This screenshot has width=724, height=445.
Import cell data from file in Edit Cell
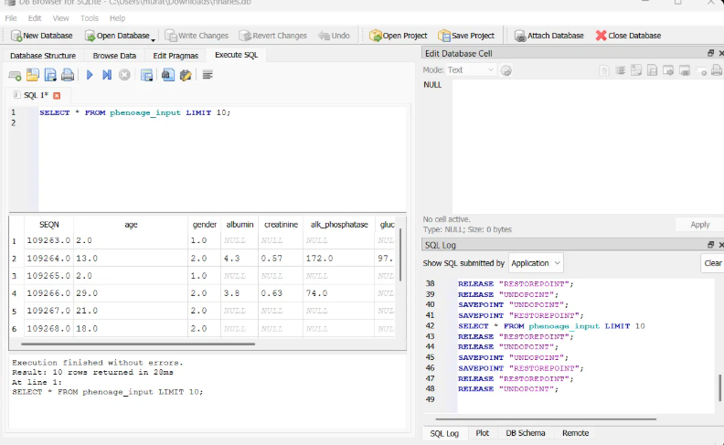pos(636,70)
